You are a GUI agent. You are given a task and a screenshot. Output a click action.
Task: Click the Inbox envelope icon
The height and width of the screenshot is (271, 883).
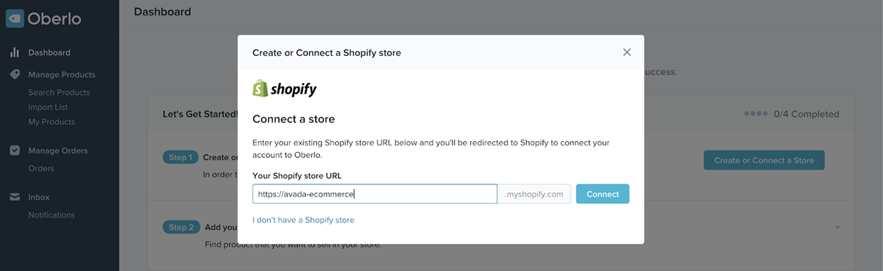[15, 198]
